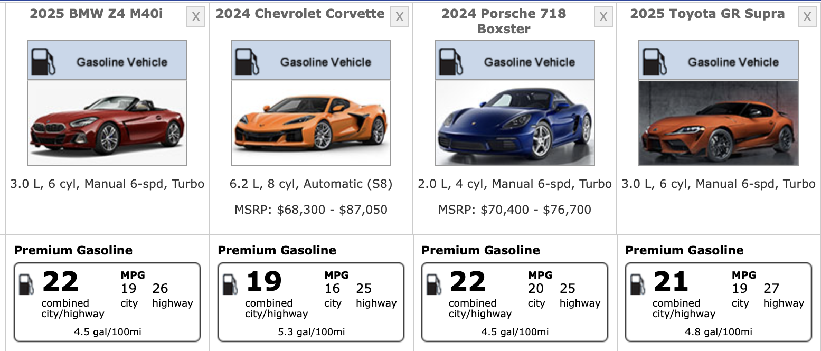This screenshot has width=821, height=351.
Task: Open the Toyota GR Supra image
Action: coord(719,123)
